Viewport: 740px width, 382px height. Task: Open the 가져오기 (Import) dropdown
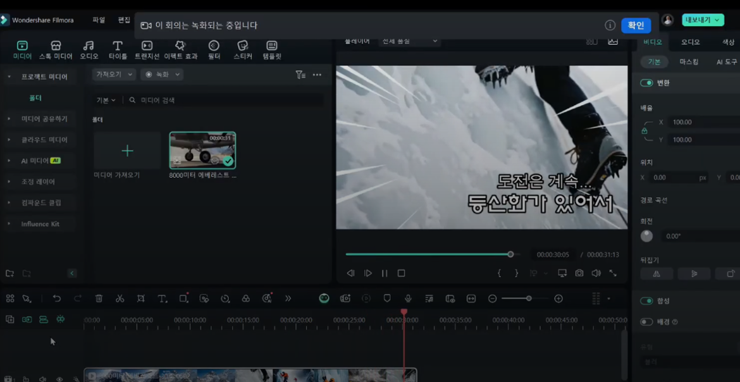114,75
